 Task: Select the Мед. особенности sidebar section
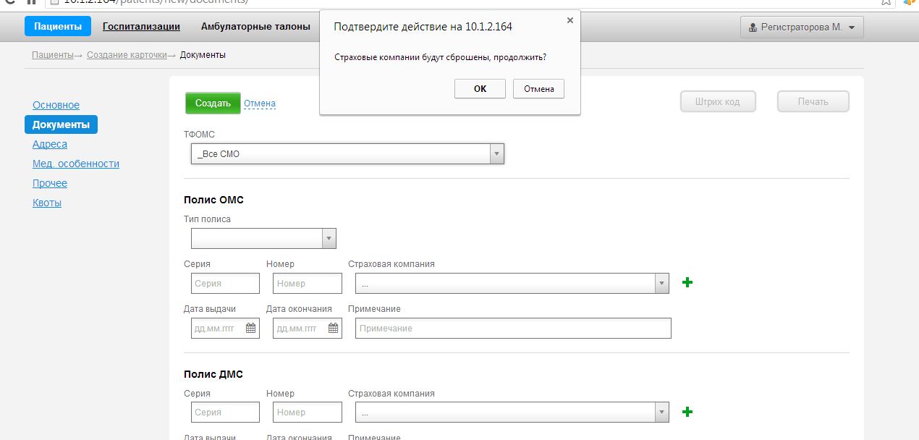tap(76, 164)
